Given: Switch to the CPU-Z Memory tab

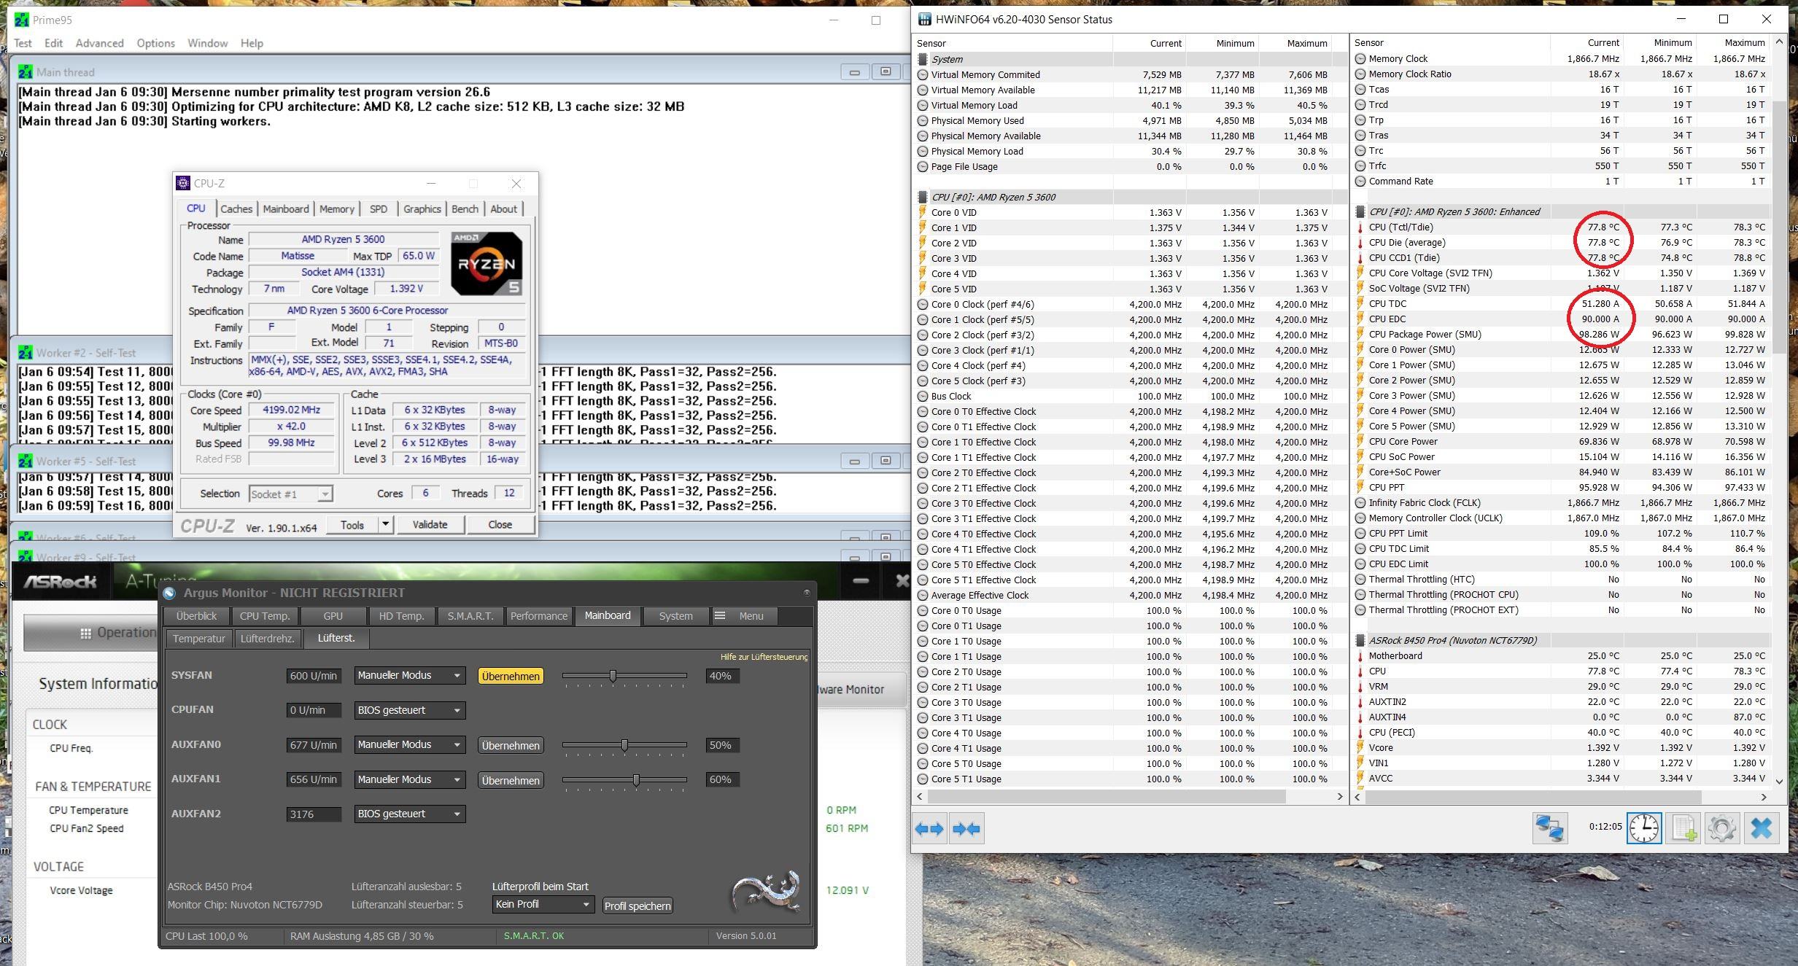Looking at the screenshot, I should 336,209.
